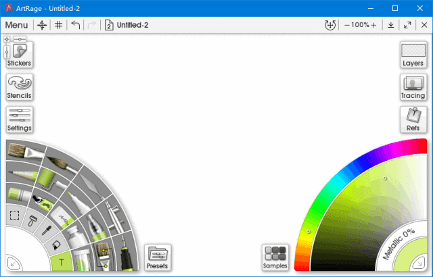Viewport: 433px width, 277px height.
Task: Open the Menu
Action: pos(16,25)
